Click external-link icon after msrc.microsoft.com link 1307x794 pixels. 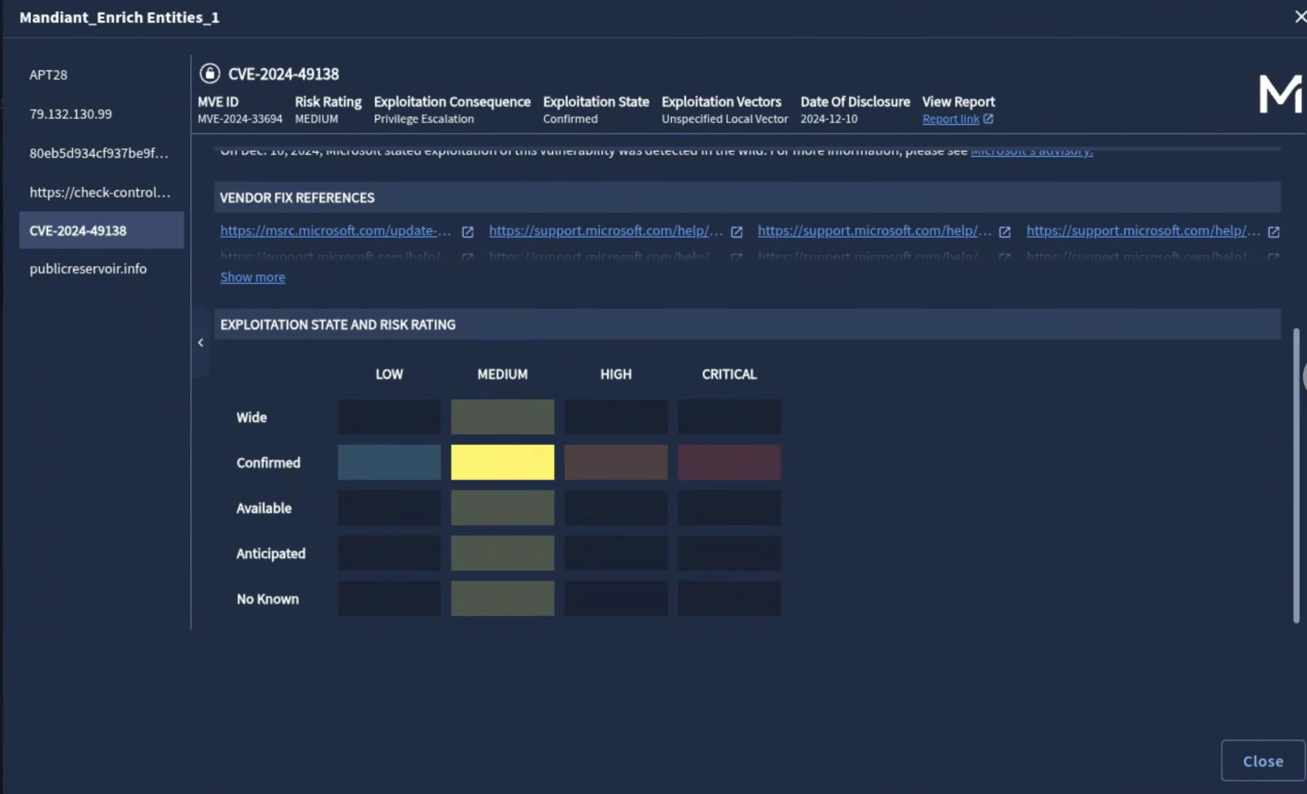point(468,232)
